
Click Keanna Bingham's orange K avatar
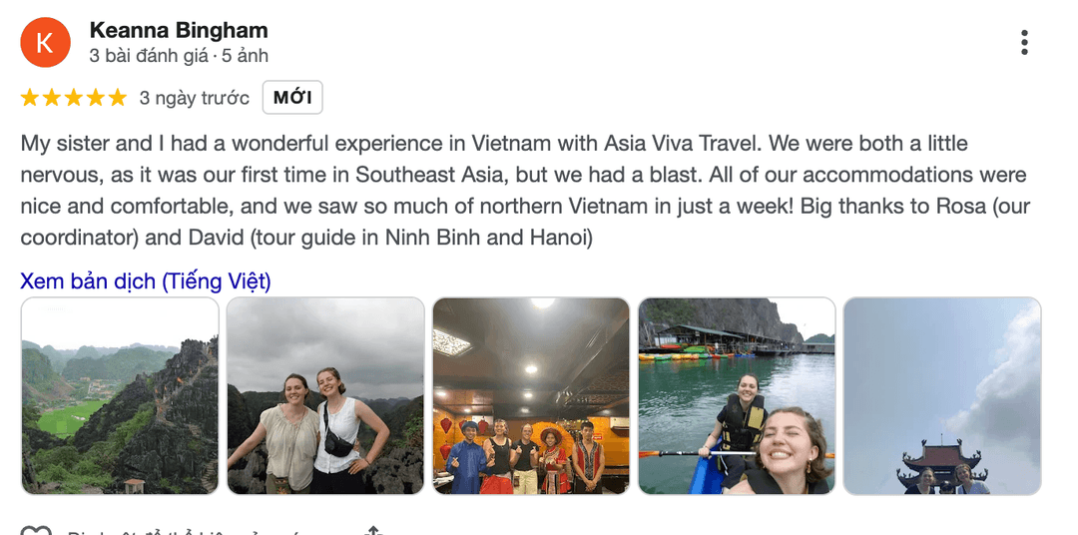pyautogui.click(x=45, y=43)
